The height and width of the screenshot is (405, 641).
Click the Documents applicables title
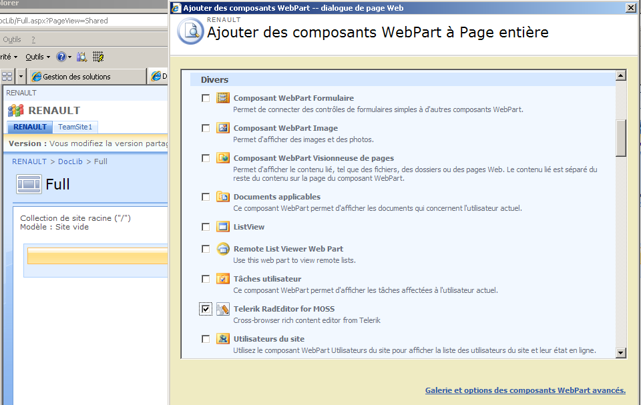coord(276,197)
